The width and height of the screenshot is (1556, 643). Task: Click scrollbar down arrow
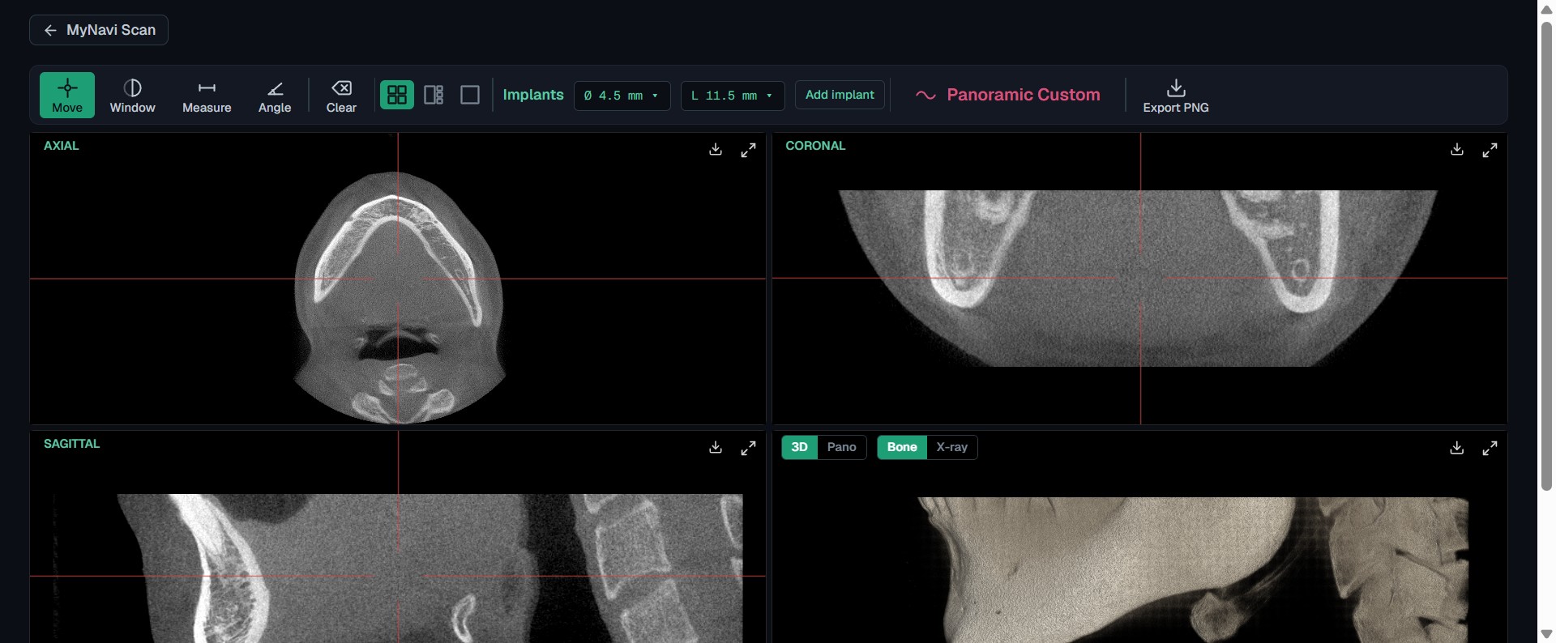point(1546,634)
